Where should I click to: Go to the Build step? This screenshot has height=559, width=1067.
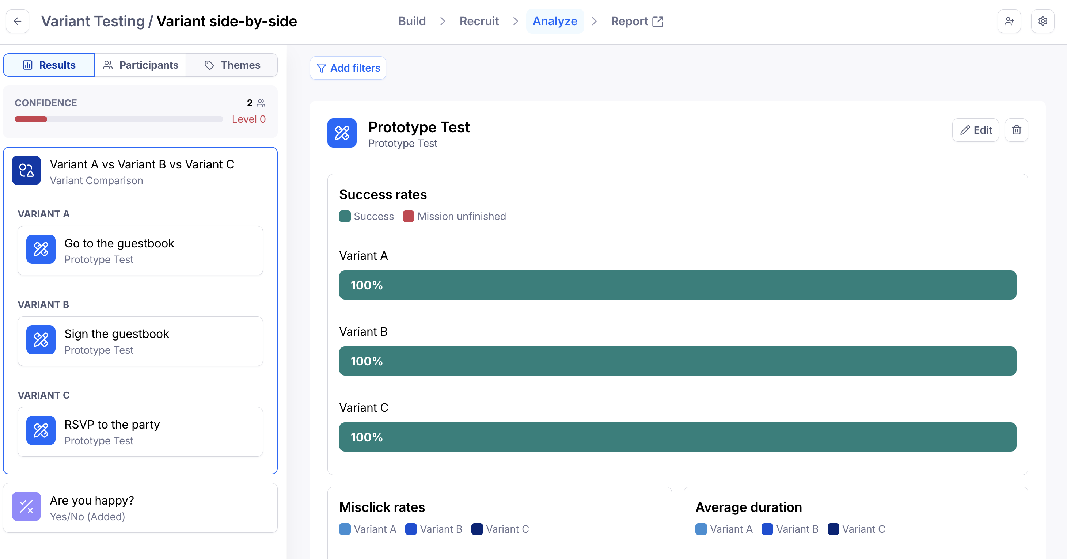point(412,21)
